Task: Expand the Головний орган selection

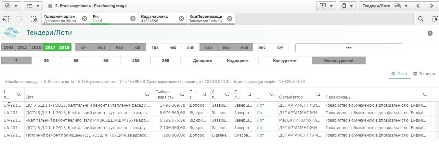Action: click(x=62, y=19)
